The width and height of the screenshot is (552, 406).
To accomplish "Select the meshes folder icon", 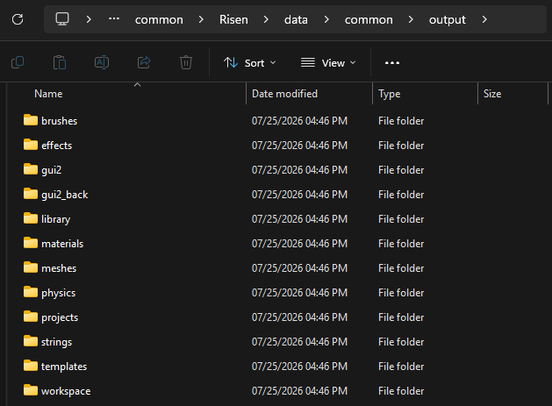I will pyautogui.click(x=31, y=267).
